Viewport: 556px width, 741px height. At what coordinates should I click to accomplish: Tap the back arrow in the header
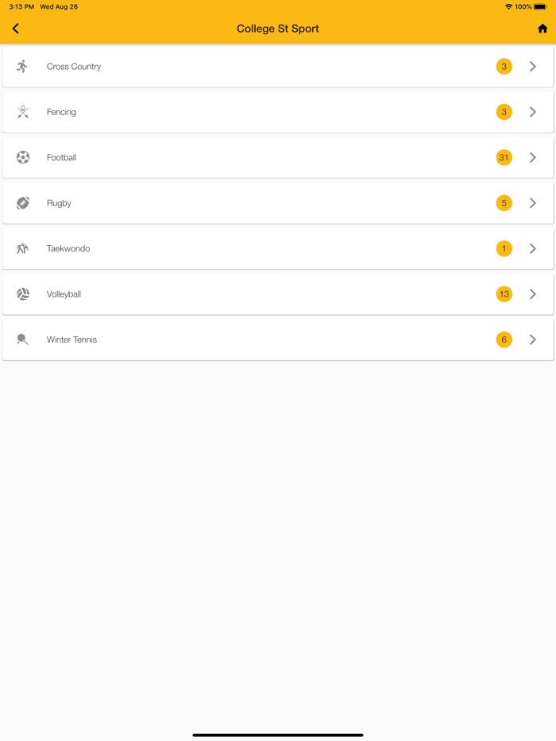[16, 28]
